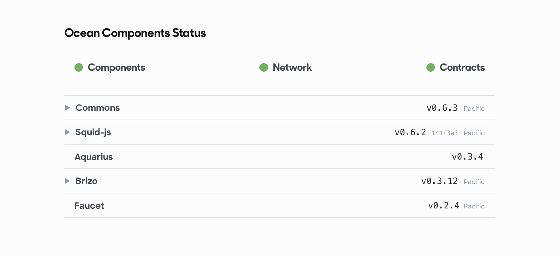The image size is (560, 256).
Task: Select the Components status label
Action: coord(116,68)
